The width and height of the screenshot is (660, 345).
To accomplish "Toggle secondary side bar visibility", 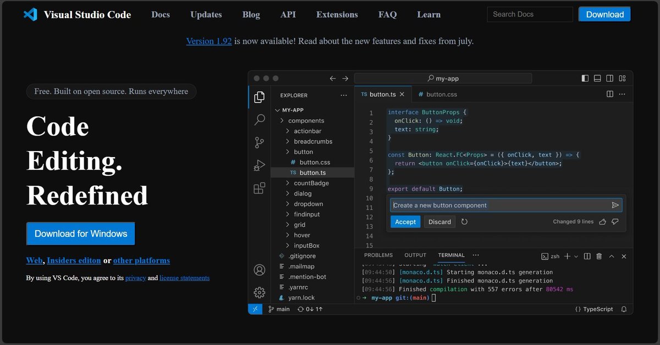I will pos(610,79).
